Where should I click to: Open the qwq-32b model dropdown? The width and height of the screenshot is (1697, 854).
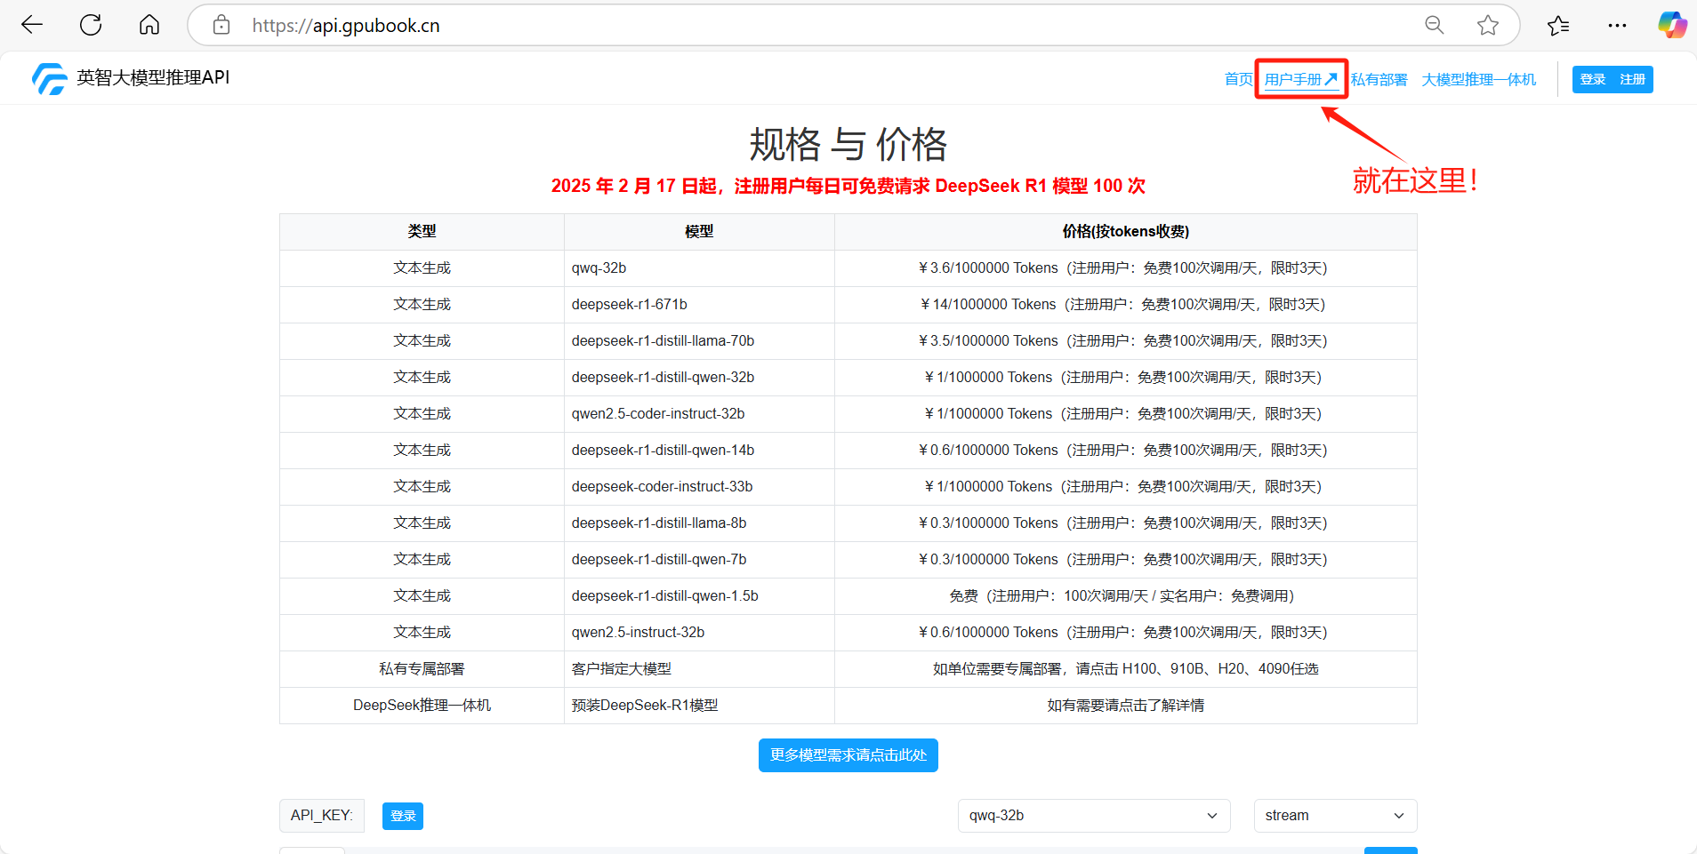click(1094, 816)
